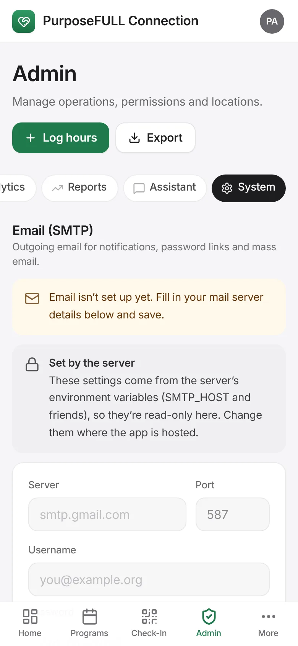Click the Server input field
The image size is (298, 646).
(x=107, y=514)
